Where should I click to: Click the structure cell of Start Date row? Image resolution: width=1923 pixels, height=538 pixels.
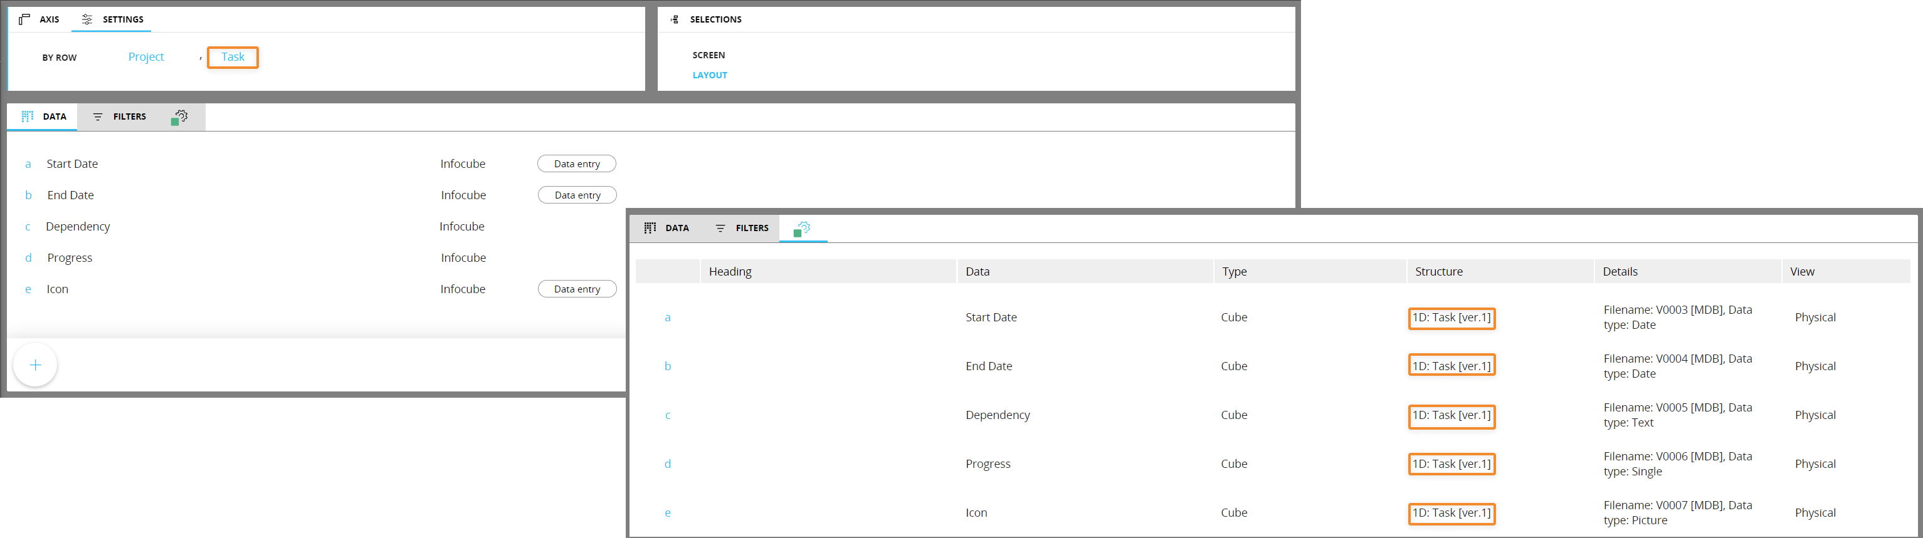1451,318
